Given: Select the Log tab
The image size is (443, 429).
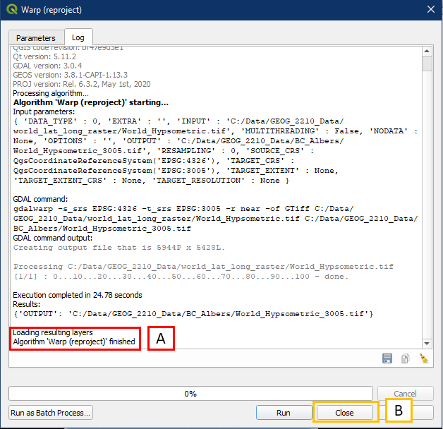Looking at the screenshot, I should [78, 38].
